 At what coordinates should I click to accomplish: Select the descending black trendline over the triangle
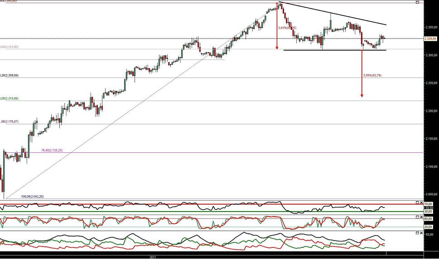click(333, 14)
